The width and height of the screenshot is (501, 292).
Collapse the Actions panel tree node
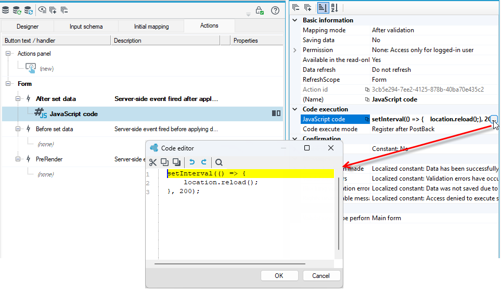(x=8, y=54)
